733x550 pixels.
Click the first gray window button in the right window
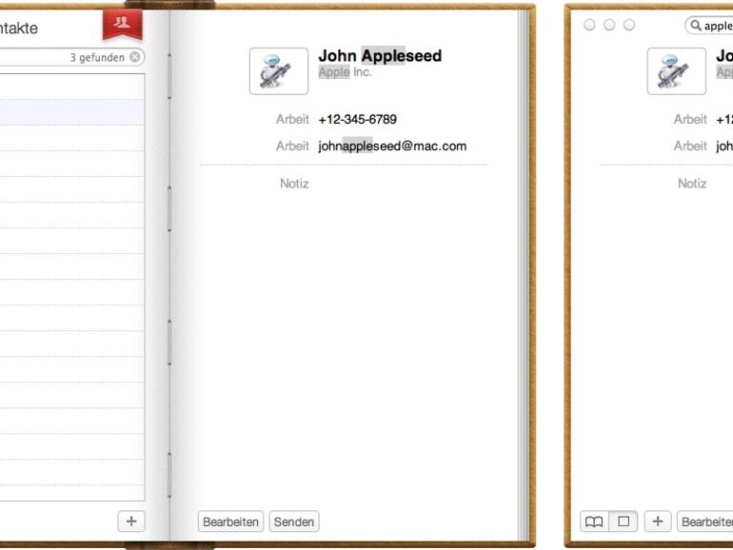click(589, 25)
